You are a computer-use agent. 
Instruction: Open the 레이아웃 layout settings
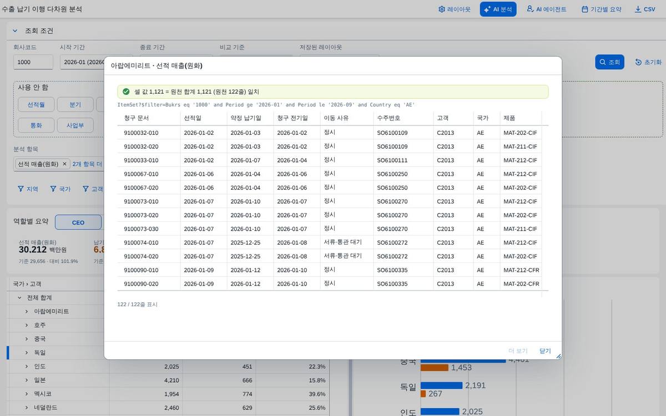coord(454,9)
